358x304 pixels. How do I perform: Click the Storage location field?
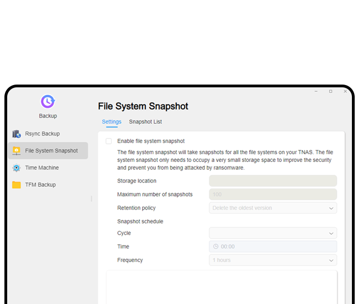click(272, 181)
